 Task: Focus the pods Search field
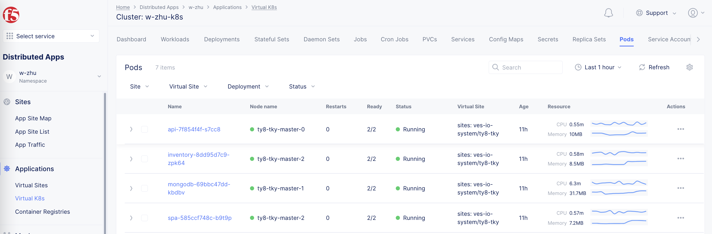click(x=525, y=67)
